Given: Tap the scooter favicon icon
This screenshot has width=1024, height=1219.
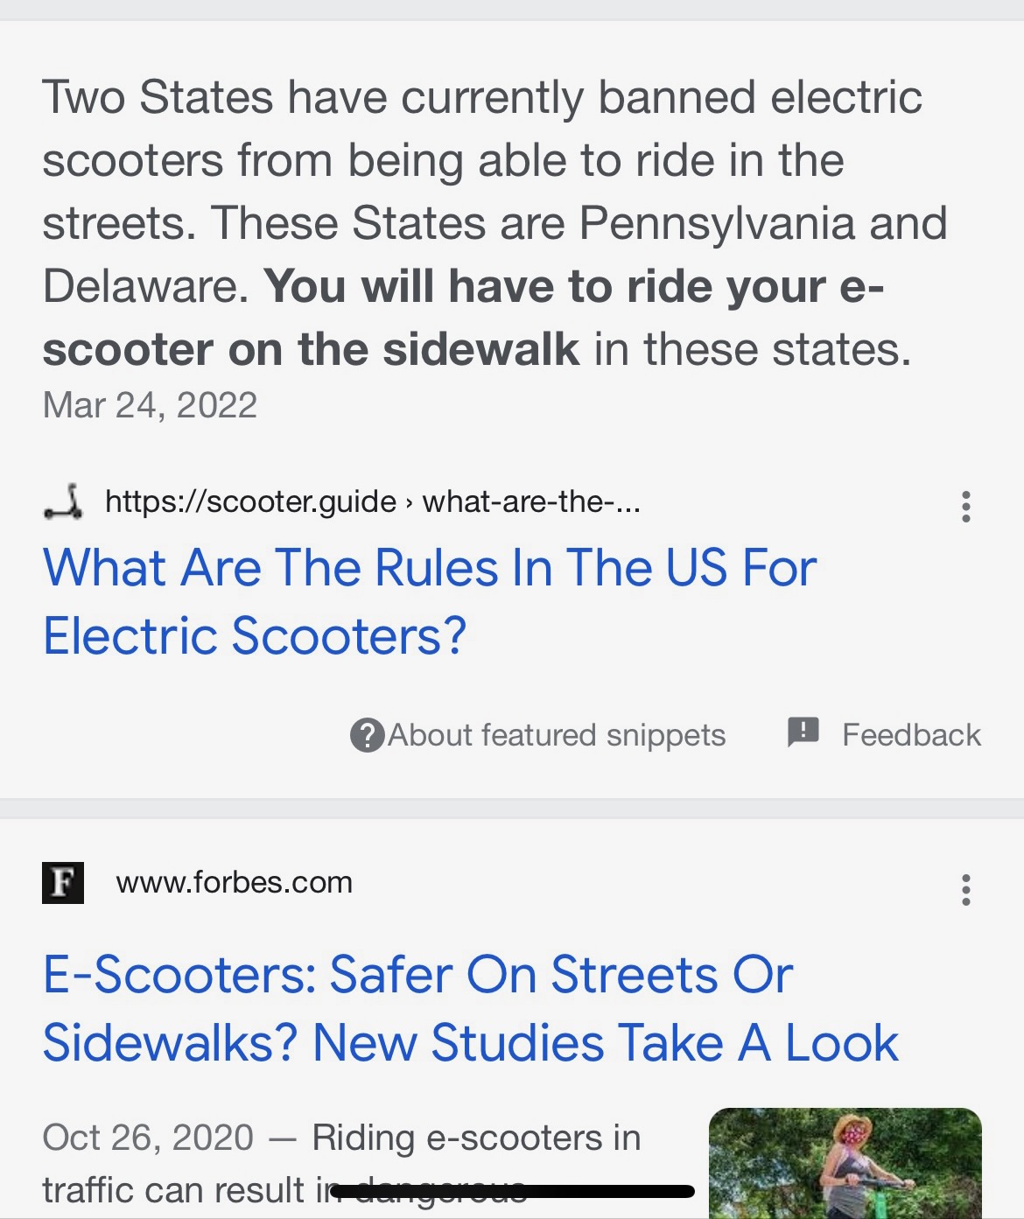Looking at the screenshot, I should [x=63, y=502].
